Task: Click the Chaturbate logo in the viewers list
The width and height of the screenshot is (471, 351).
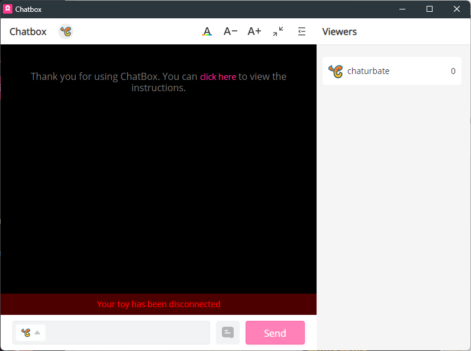Action: tap(335, 71)
